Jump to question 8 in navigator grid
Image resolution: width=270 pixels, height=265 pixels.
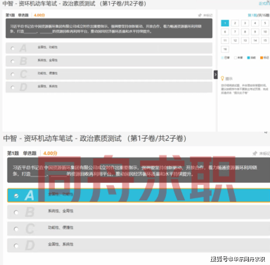pos(245,32)
